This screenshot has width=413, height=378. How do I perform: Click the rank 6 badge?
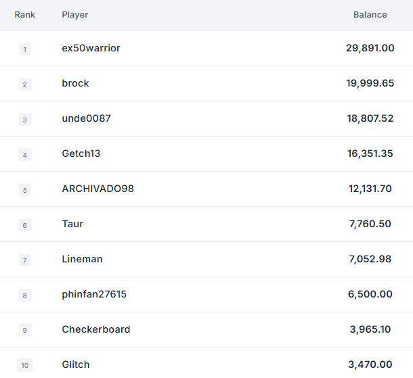pyautogui.click(x=25, y=225)
